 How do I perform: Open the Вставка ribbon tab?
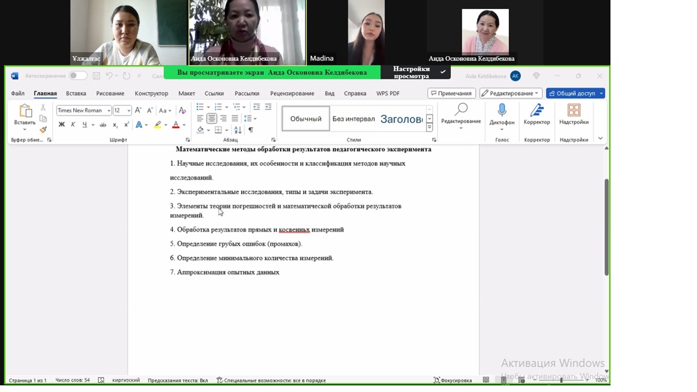tap(76, 93)
